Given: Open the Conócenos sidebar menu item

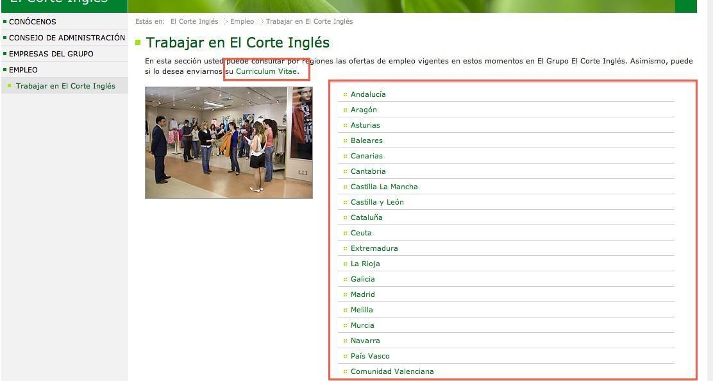Looking at the screenshot, I should click(33, 22).
